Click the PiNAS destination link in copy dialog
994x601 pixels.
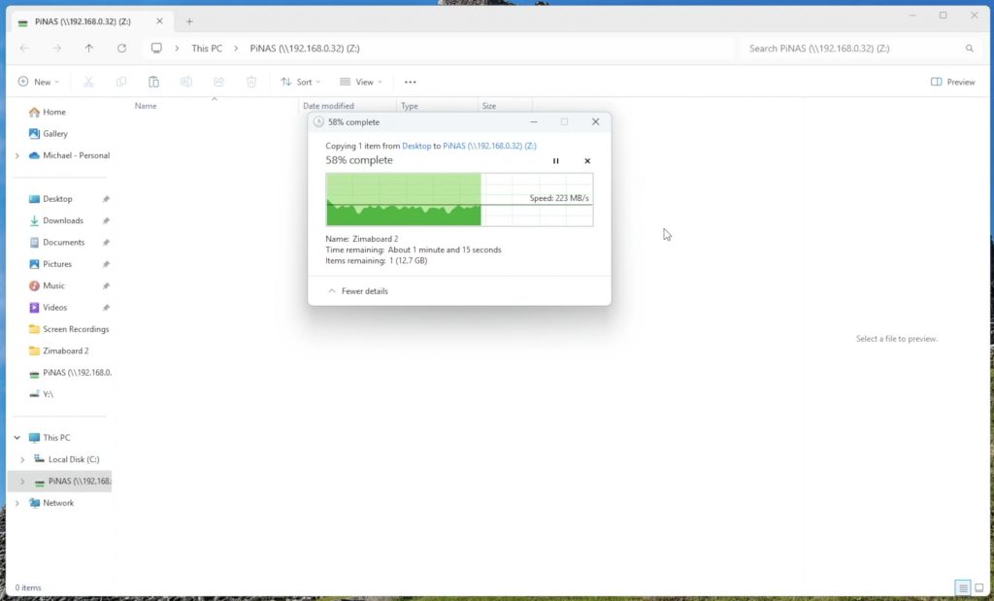[x=489, y=146]
